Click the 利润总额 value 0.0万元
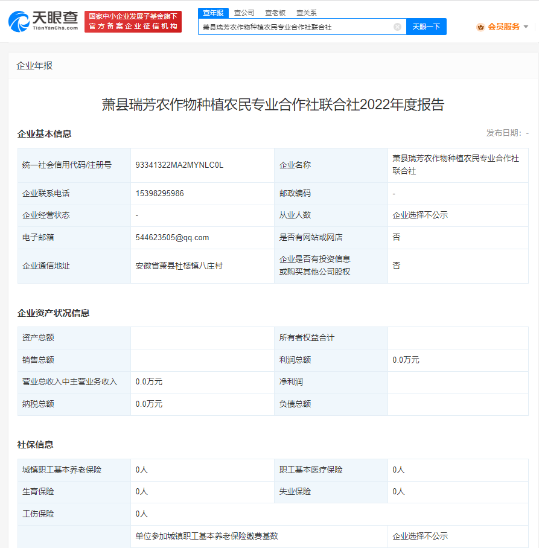The width and height of the screenshot is (539, 548). (406, 360)
